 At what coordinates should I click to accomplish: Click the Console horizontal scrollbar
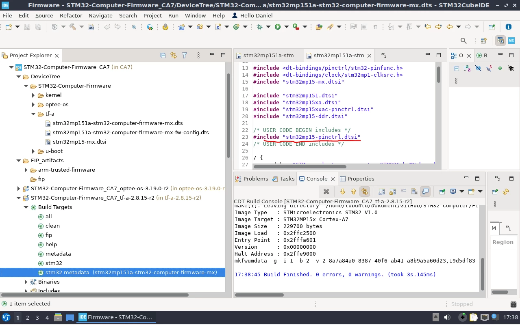(259, 295)
